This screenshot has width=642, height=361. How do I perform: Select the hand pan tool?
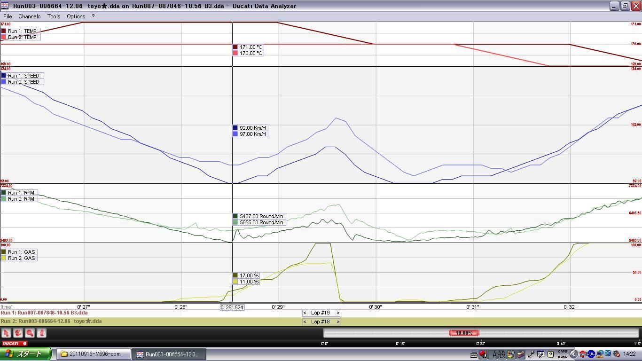18,333
